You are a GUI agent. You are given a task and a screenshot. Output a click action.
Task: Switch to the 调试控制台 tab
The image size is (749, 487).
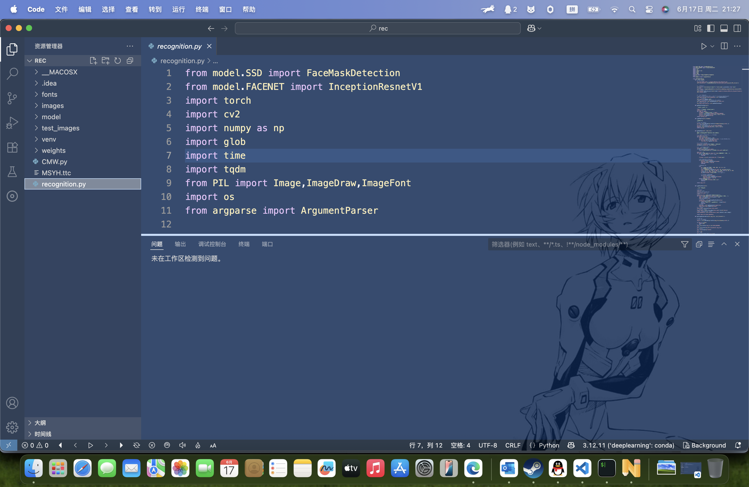pyautogui.click(x=212, y=244)
